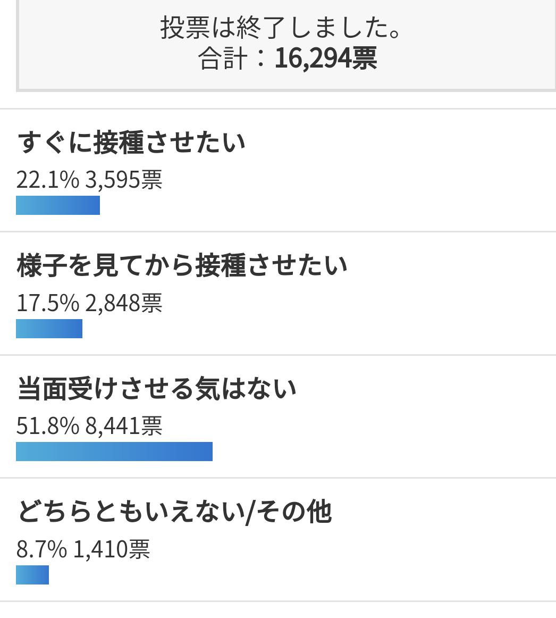The image size is (556, 618).
Task: Click the 当面受けさせる気はない result bar
Action: [x=114, y=452]
